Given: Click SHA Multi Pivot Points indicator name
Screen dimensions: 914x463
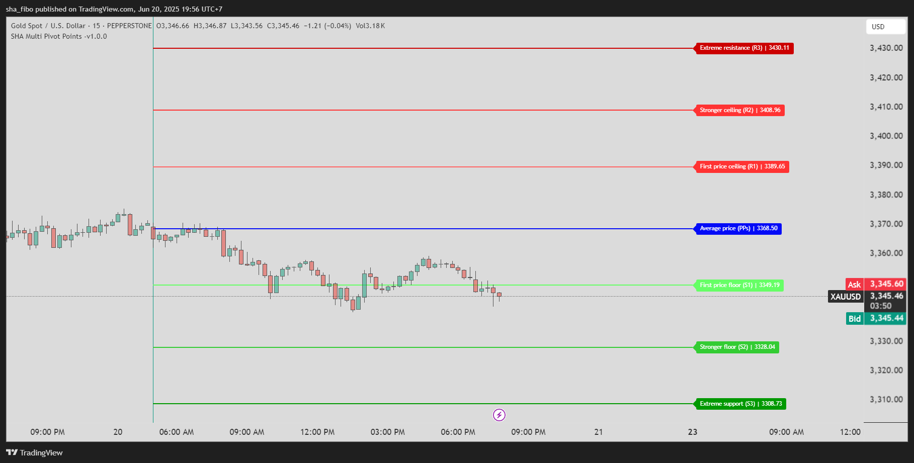Looking at the screenshot, I should point(59,36).
